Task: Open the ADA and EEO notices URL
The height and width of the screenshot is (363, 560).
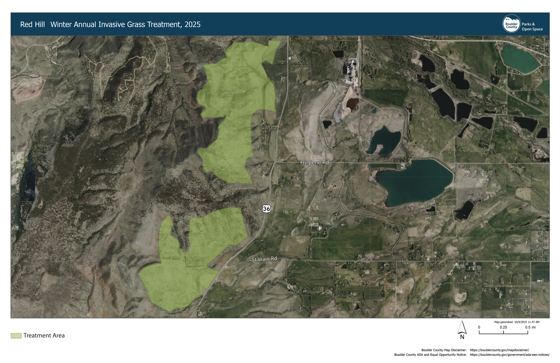Action: [509, 355]
